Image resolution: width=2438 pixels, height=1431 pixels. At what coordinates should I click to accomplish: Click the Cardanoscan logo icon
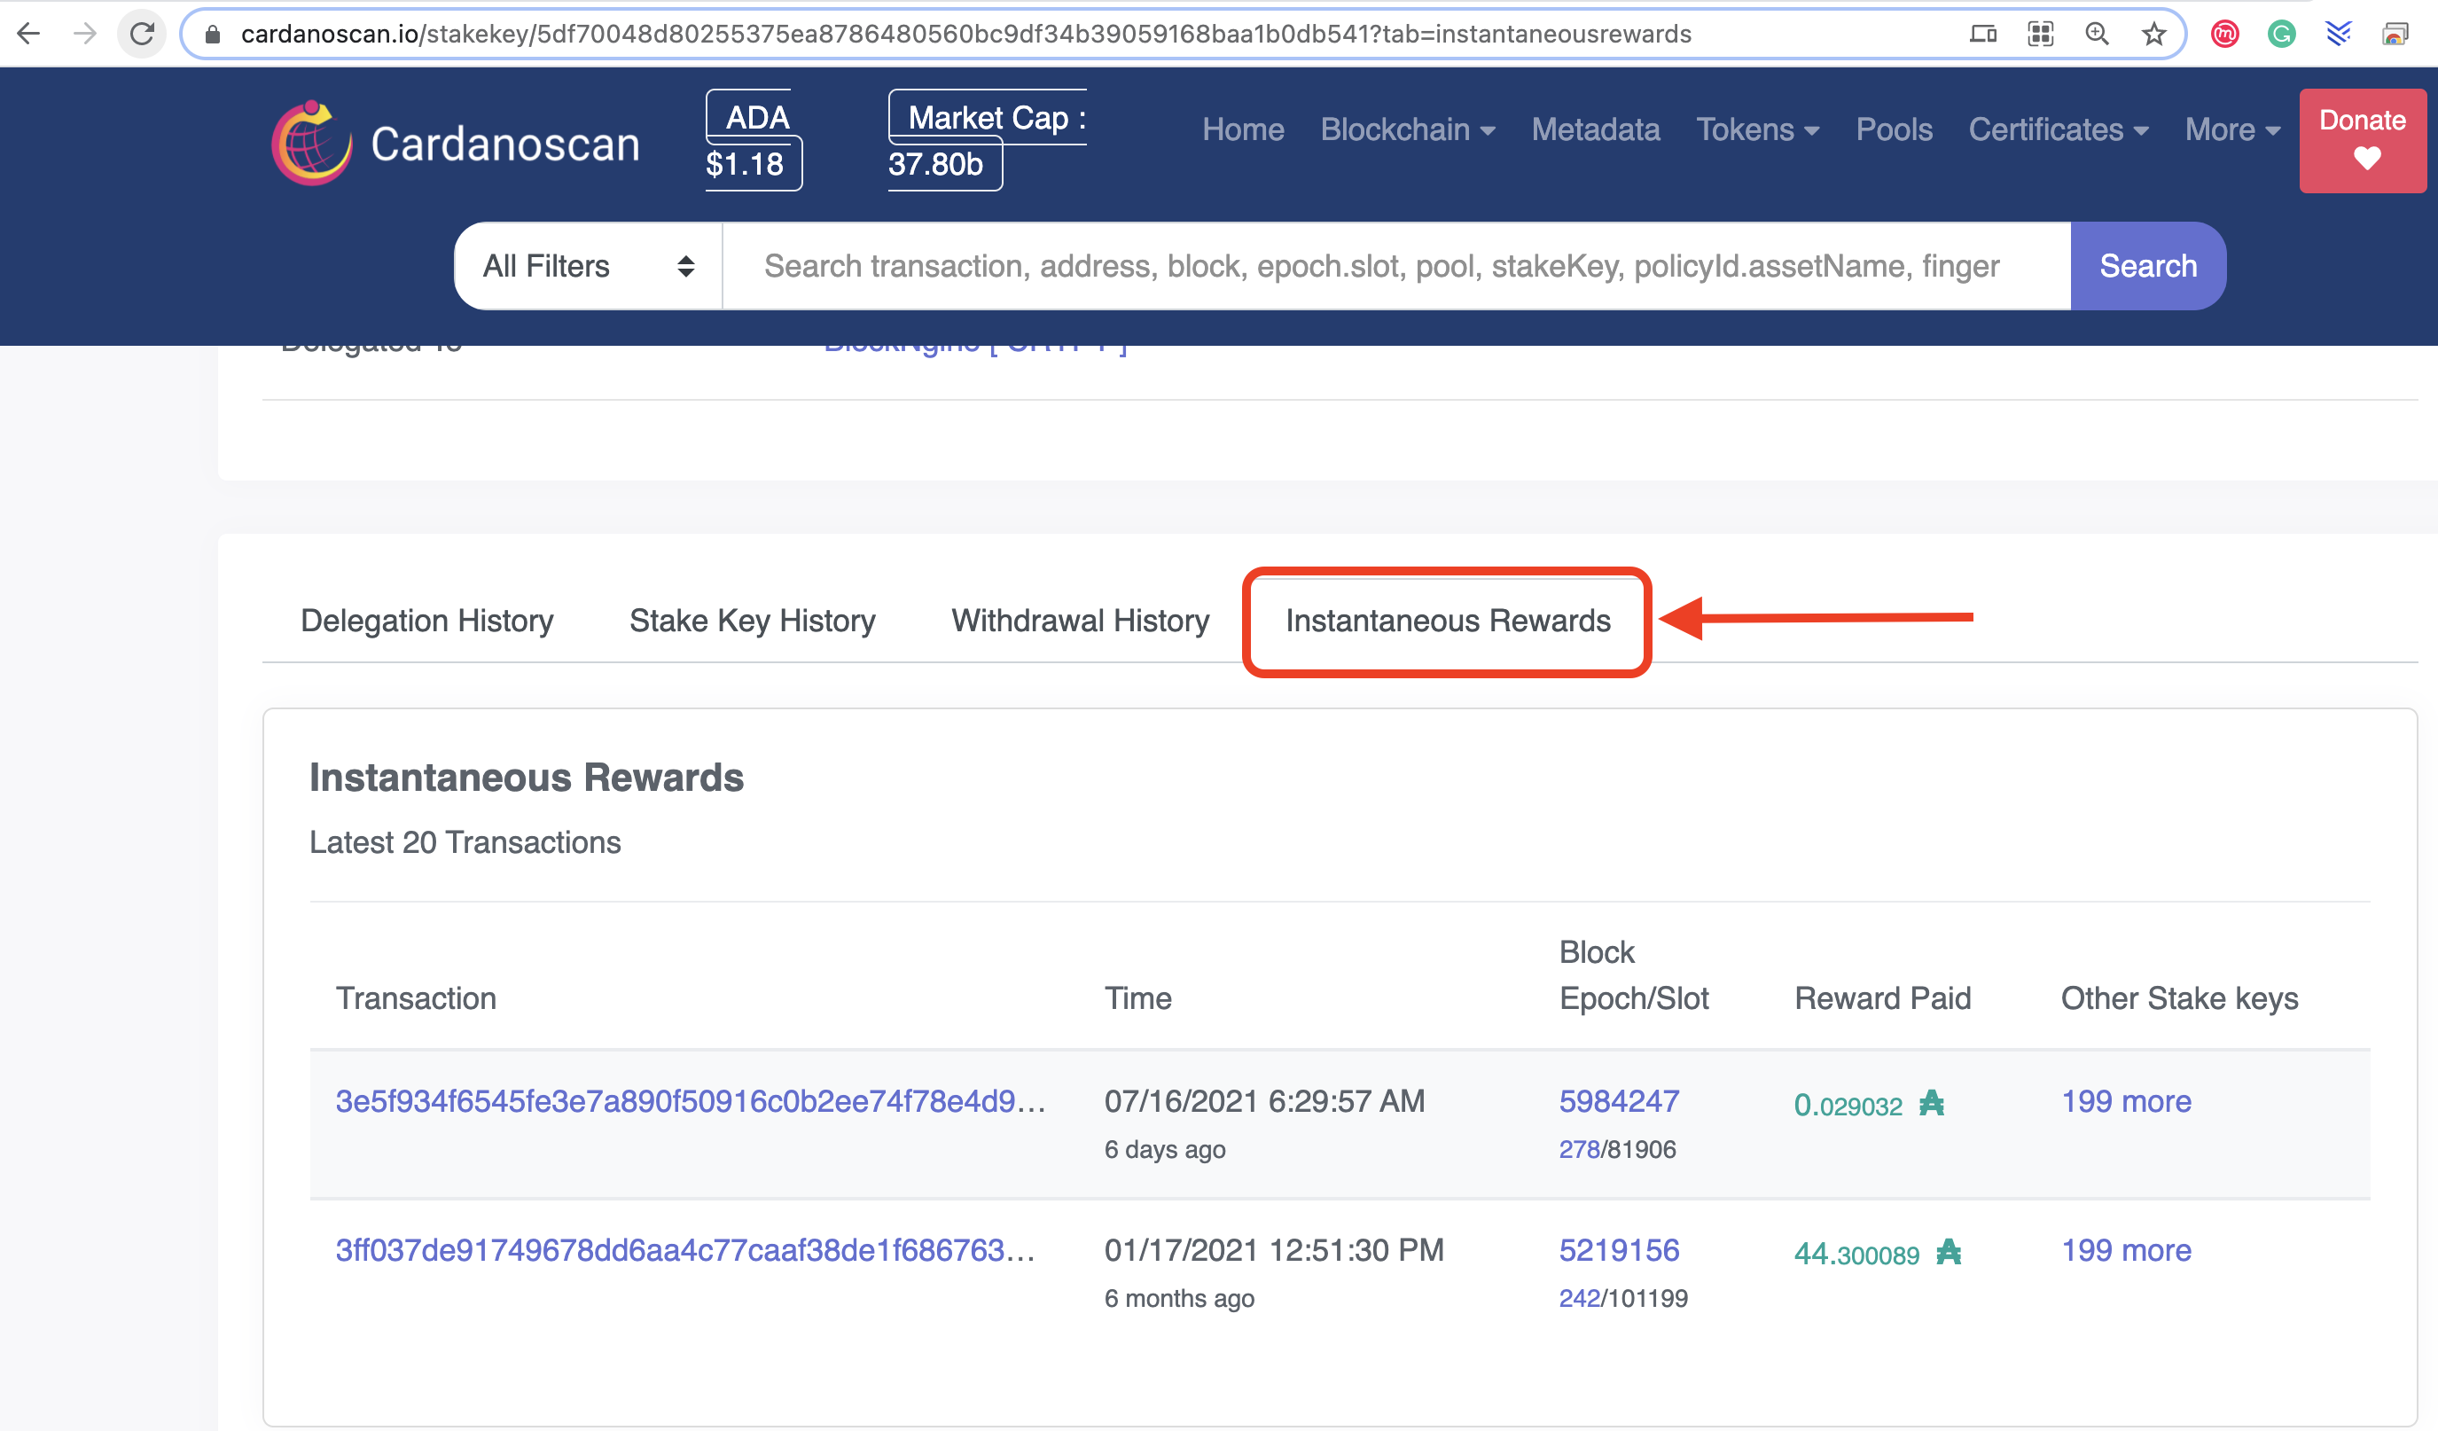coord(311,144)
